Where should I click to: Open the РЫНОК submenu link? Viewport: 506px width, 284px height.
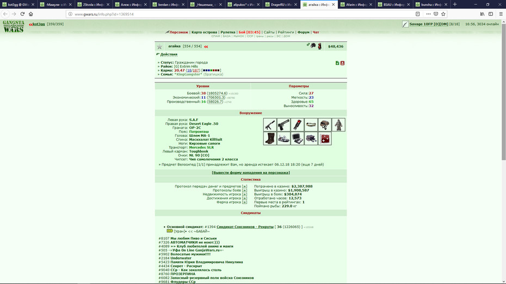click(x=238, y=36)
